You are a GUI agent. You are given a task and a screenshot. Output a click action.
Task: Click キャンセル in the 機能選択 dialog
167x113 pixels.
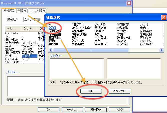pos(120,91)
